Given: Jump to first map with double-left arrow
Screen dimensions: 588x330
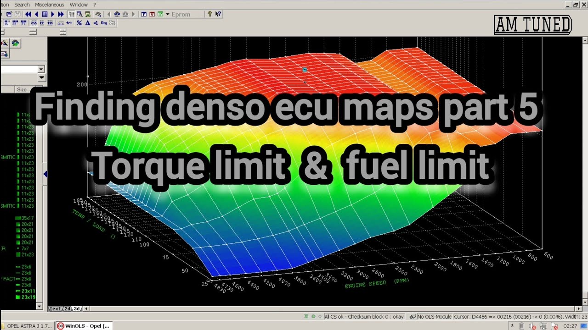Looking at the screenshot, I should [28, 14].
